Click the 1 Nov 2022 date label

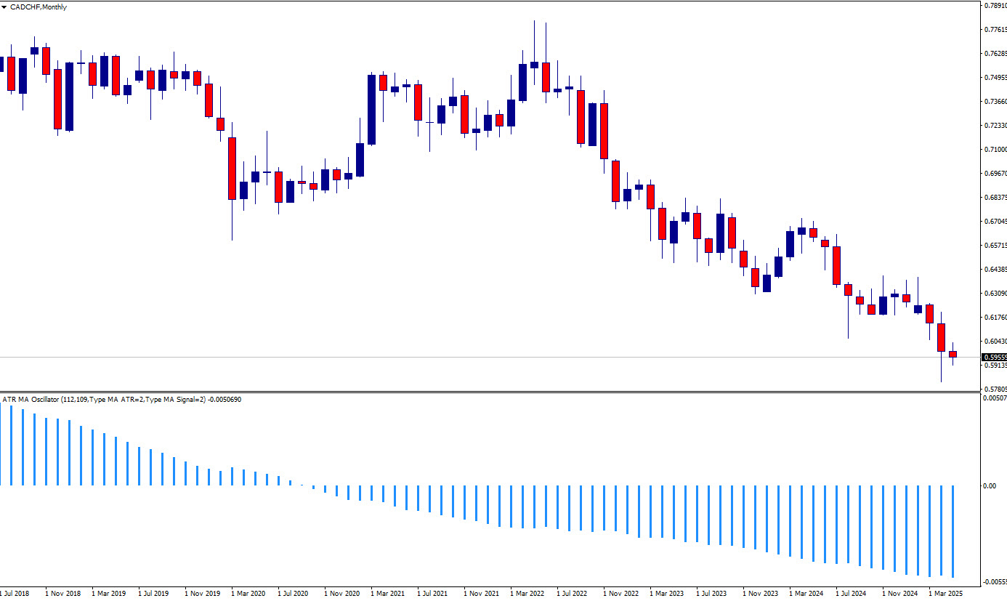point(620,594)
